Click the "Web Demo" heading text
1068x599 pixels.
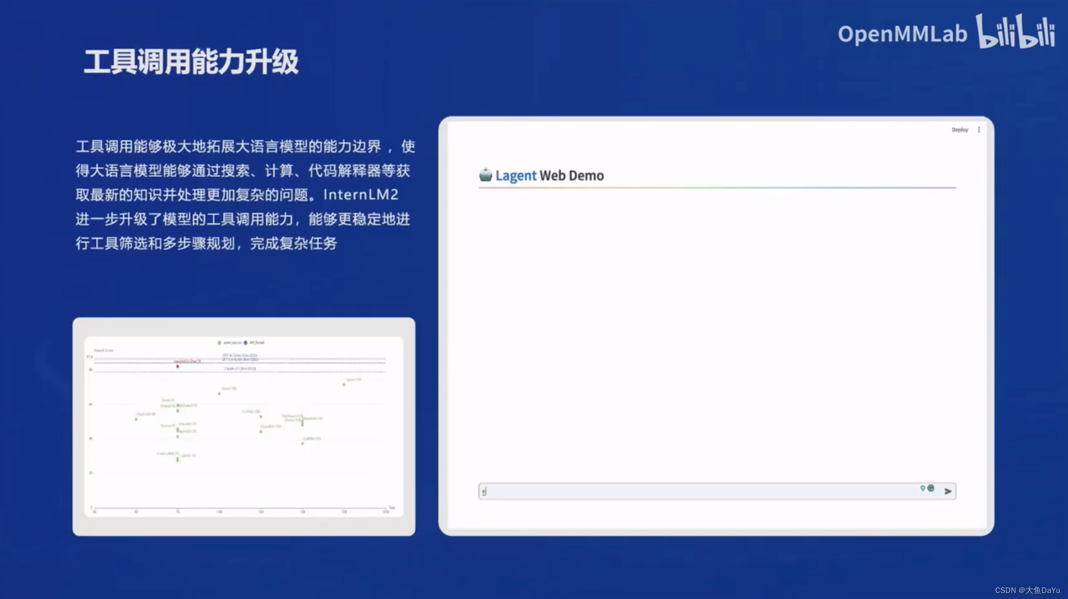572,176
